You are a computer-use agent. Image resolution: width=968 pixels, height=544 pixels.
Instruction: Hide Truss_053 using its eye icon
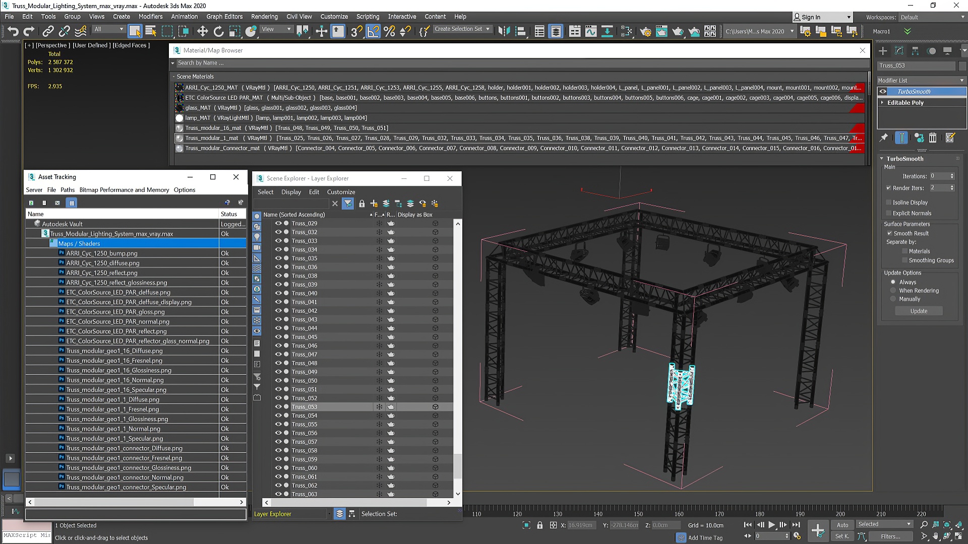[278, 407]
